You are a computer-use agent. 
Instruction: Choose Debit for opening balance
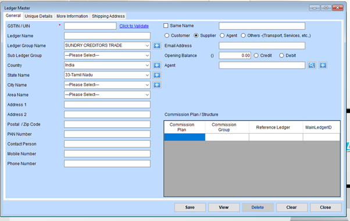(281, 55)
